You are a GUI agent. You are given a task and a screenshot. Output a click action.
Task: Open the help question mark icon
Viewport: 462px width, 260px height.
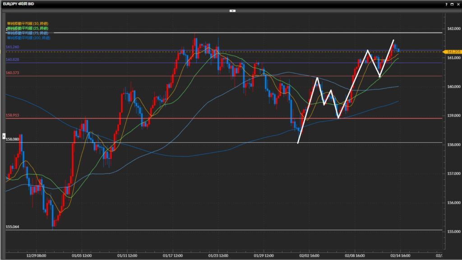click(x=447, y=4)
